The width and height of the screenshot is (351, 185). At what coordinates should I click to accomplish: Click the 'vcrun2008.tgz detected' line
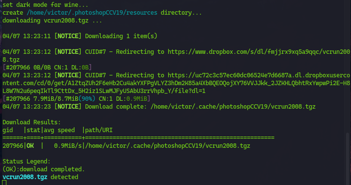[x=40, y=177]
